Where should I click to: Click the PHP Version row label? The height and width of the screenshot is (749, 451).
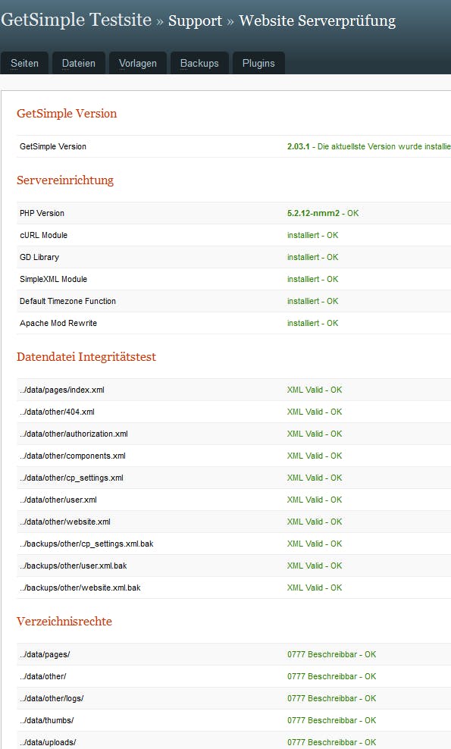42,214
